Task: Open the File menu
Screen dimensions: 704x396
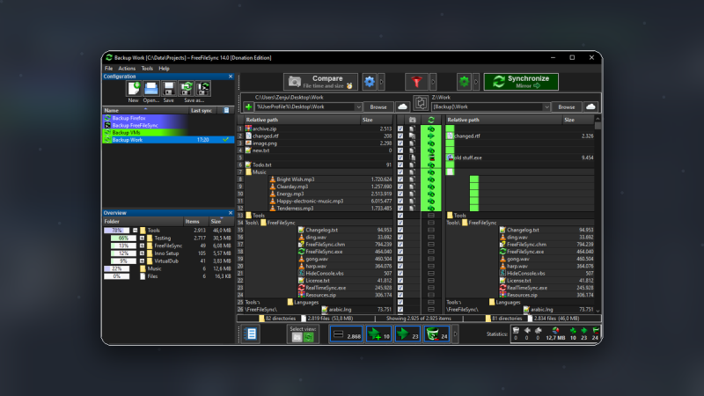Action: [x=108, y=69]
